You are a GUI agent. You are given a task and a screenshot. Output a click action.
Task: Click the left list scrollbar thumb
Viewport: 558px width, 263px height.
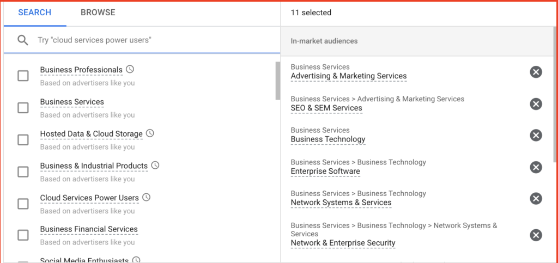pos(277,81)
